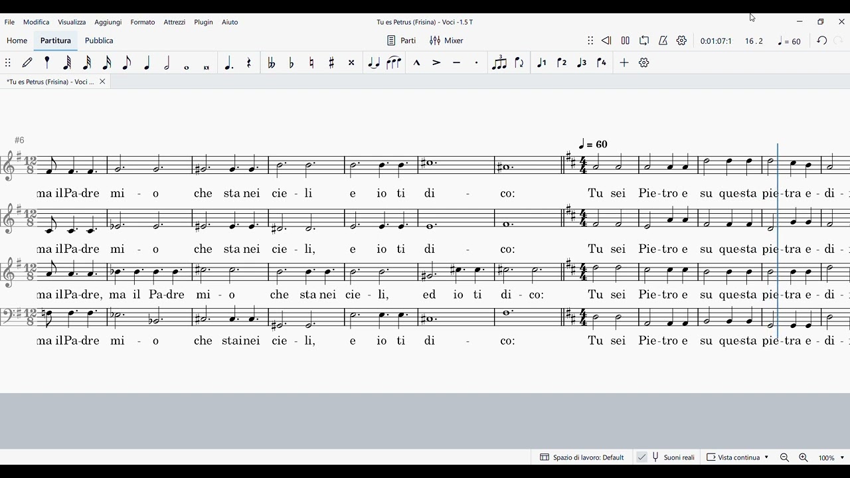Open the Mixer

click(x=446, y=40)
